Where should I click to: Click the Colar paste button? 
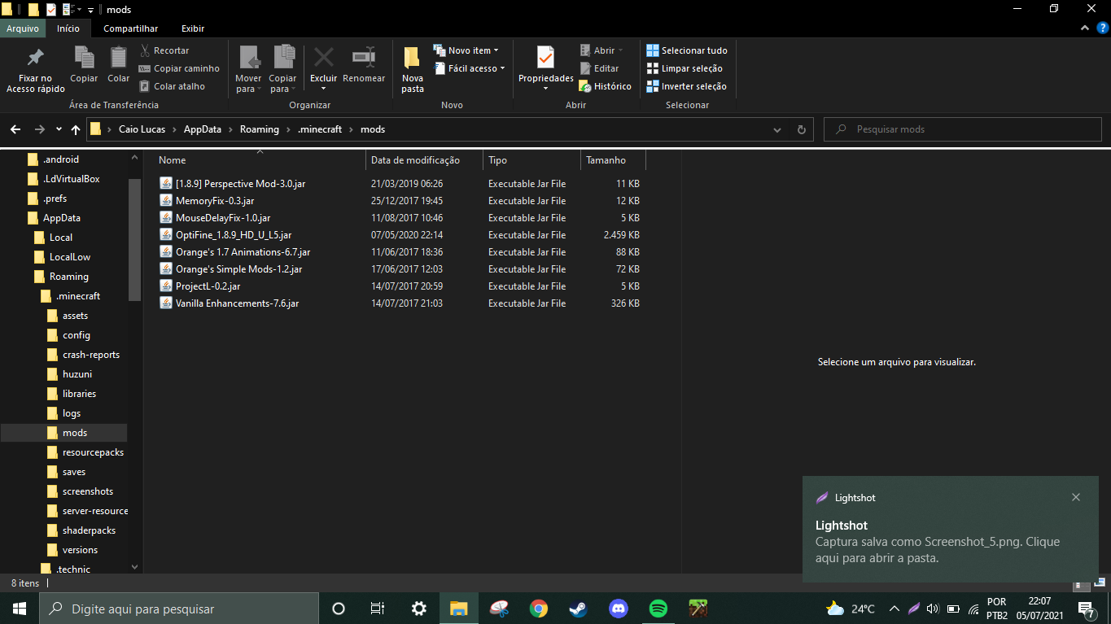(x=119, y=65)
